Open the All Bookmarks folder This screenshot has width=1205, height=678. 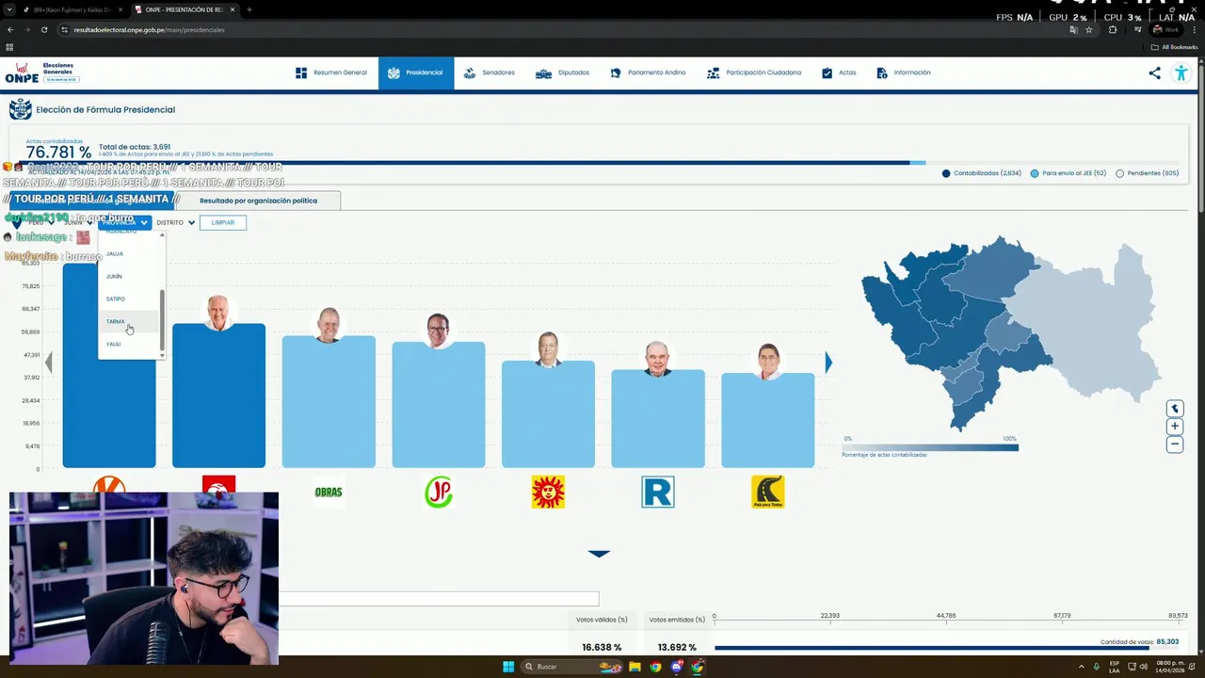pos(1175,46)
